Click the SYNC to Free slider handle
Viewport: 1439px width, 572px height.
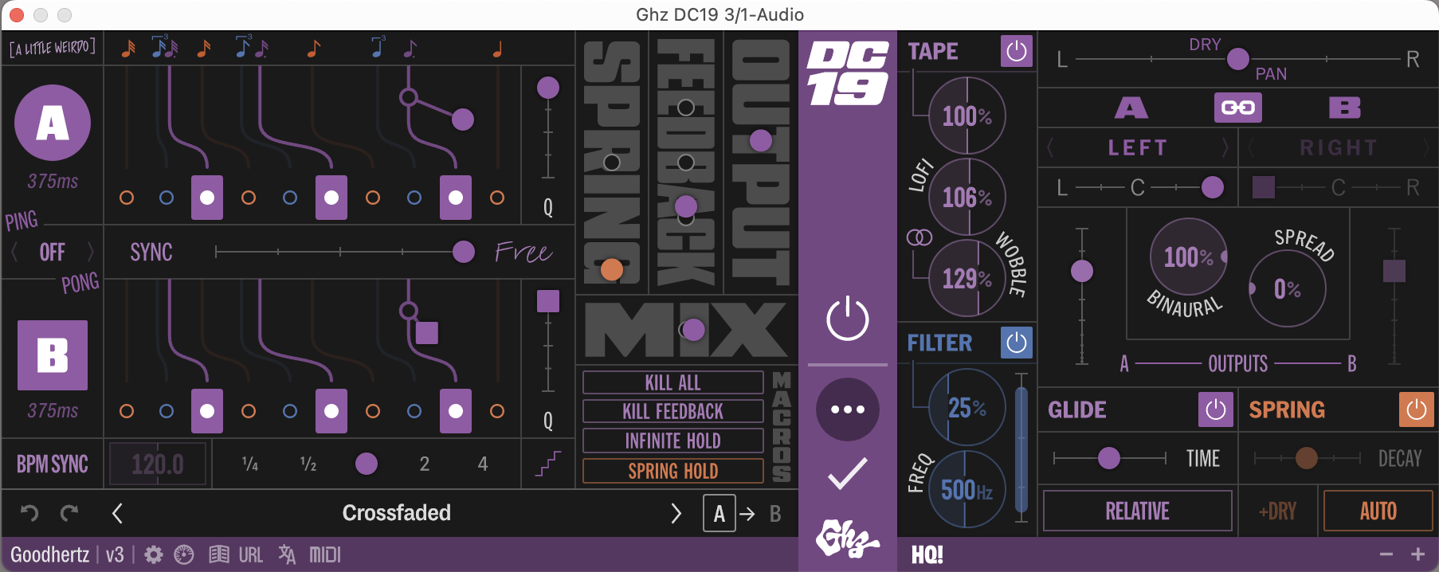click(464, 252)
